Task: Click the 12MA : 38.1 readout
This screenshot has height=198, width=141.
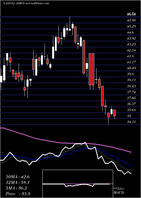Action: click(17, 182)
